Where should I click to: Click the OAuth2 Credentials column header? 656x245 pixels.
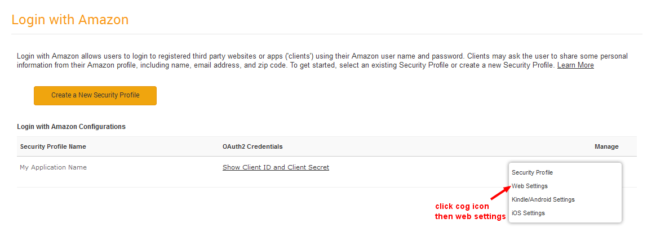coord(252,146)
